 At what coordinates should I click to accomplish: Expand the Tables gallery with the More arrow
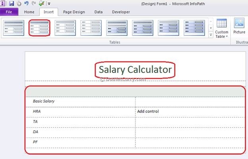[211, 35]
